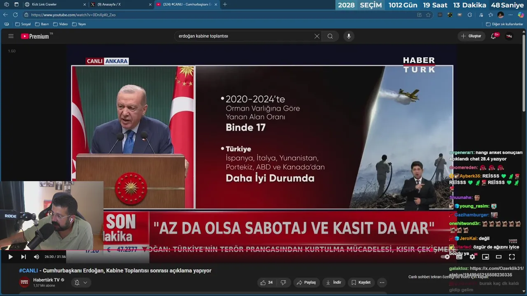
Task: Expand Diğer sık kullanılanlar bookmarks folder
Action: click(504, 24)
